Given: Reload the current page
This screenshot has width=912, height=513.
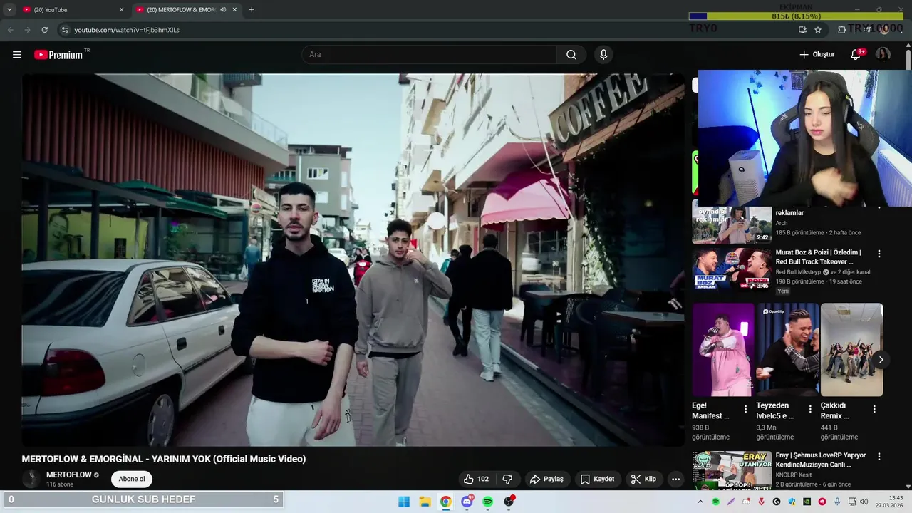Looking at the screenshot, I should (44, 30).
